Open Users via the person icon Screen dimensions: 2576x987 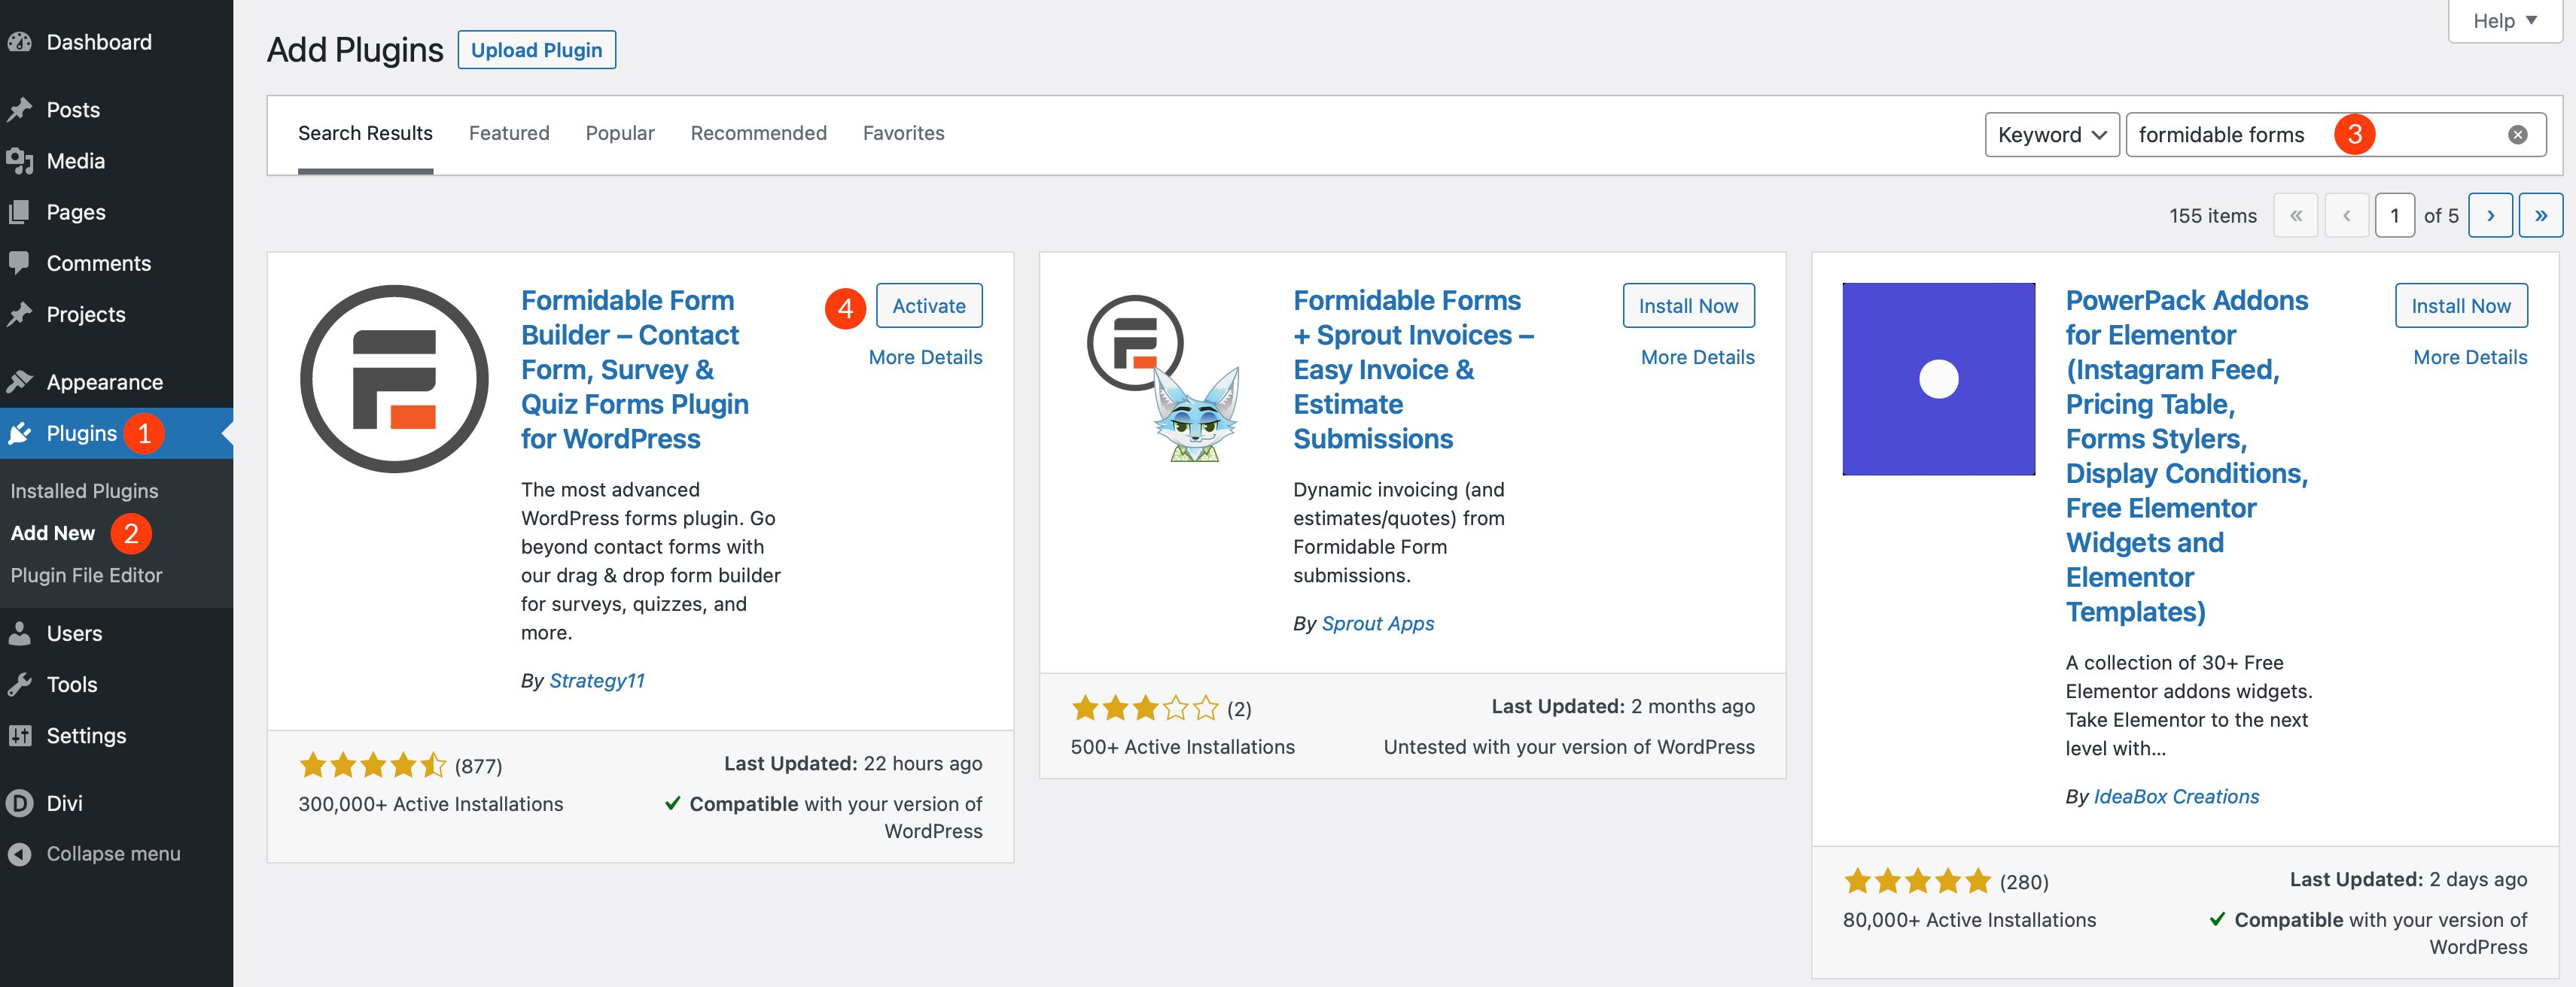coord(22,633)
